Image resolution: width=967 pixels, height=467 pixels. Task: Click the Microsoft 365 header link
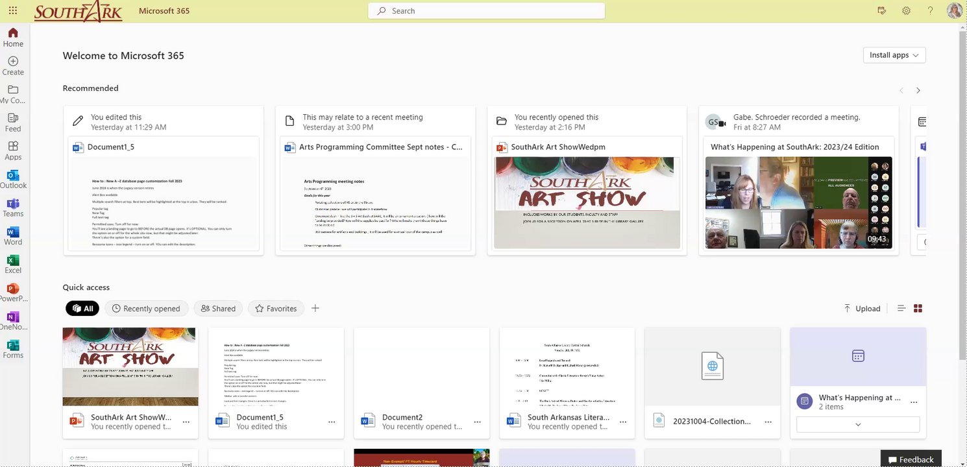pos(164,11)
